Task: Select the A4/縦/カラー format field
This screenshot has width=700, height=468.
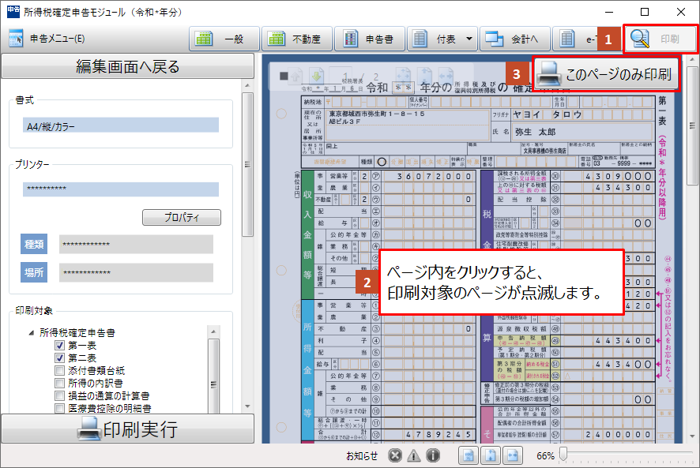Action: (121, 125)
